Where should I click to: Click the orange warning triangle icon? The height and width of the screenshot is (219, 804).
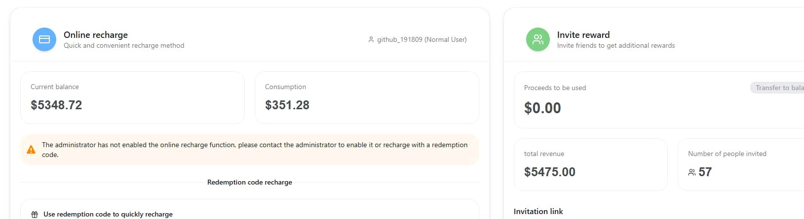click(x=31, y=150)
